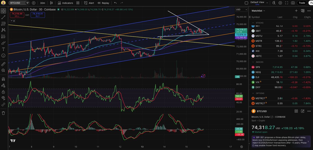Viewport: 313px width, 150px height.
Task: Click the link drawings icon
Action: (3, 104)
